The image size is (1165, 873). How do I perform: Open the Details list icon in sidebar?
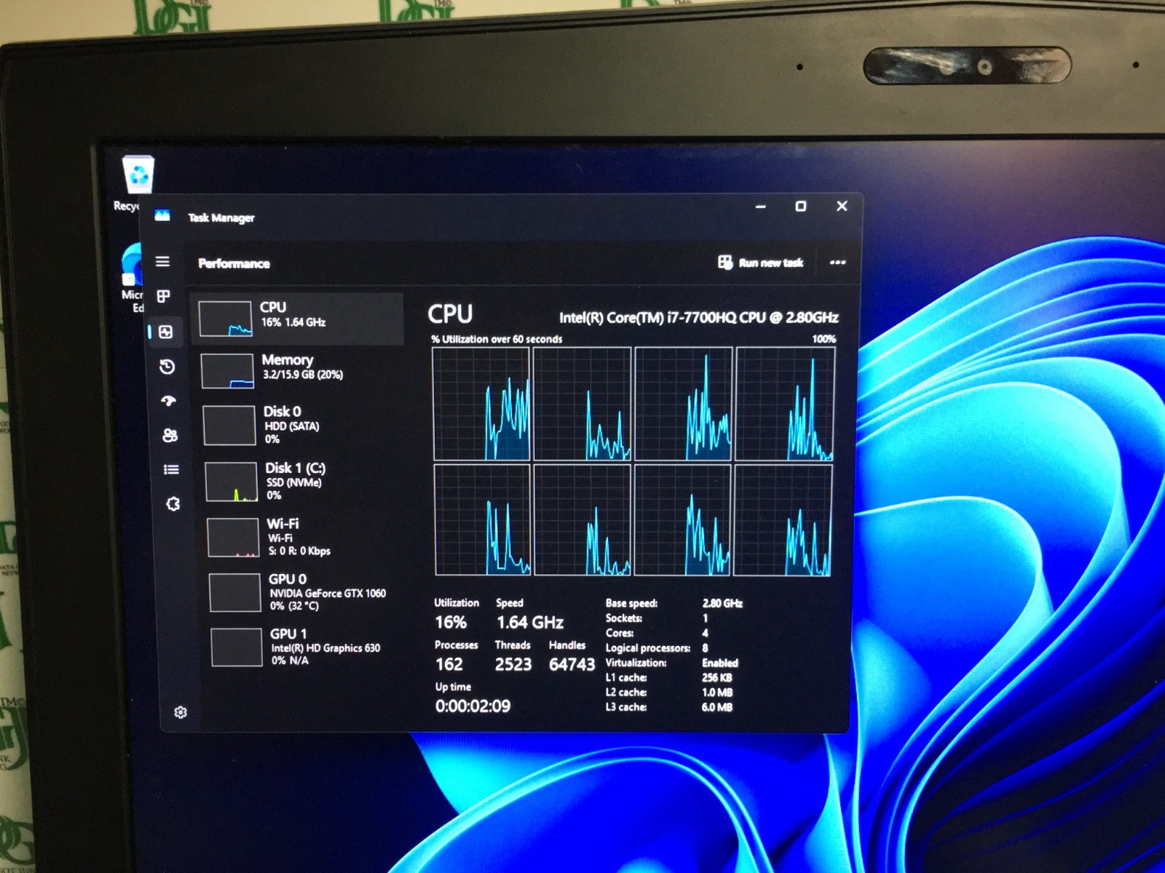(171, 469)
